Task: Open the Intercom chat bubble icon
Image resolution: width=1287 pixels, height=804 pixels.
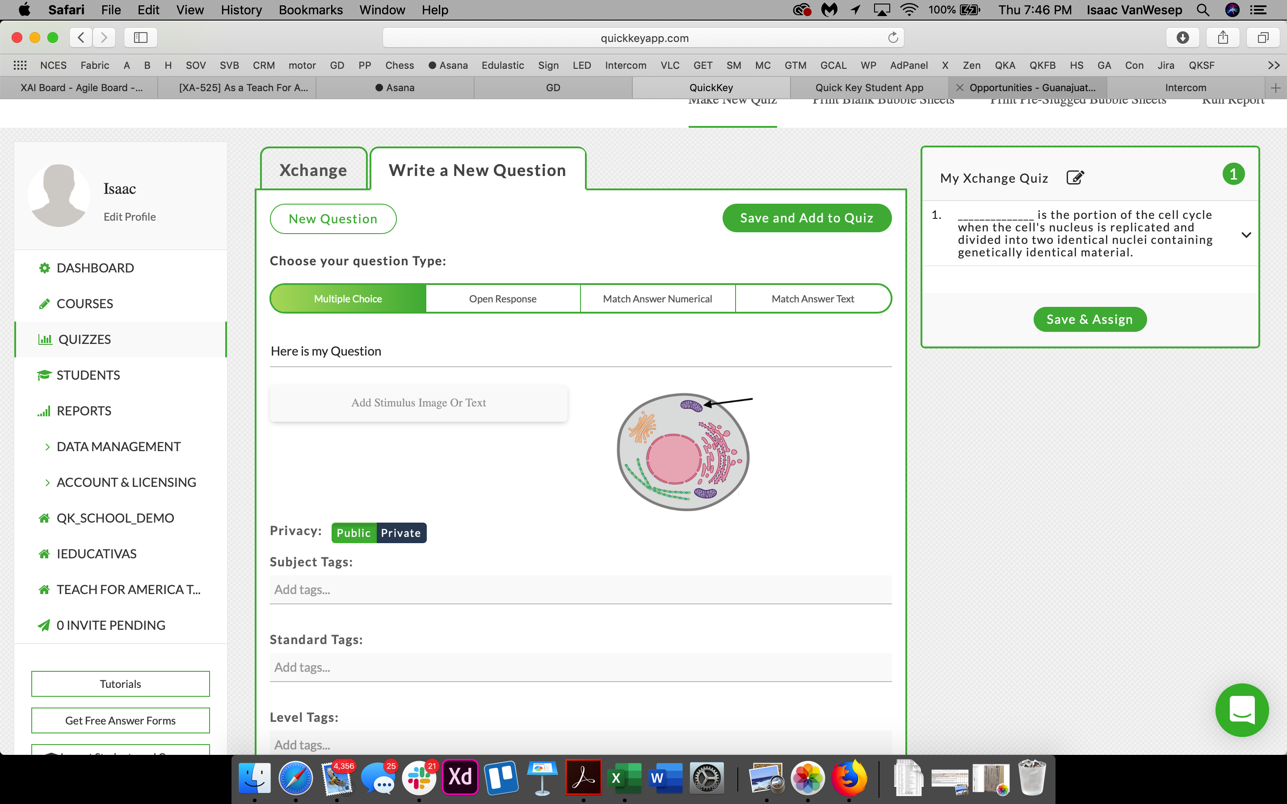Action: click(x=1242, y=710)
